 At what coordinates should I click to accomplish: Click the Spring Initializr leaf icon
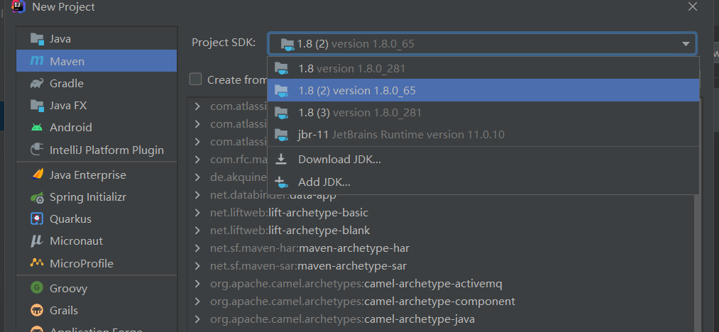(37, 197)
